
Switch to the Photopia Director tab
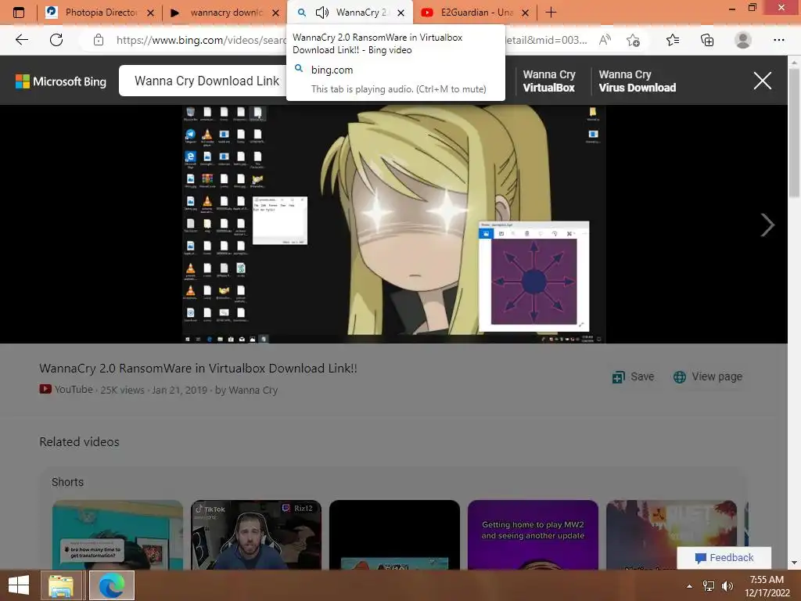pos(99,13)
